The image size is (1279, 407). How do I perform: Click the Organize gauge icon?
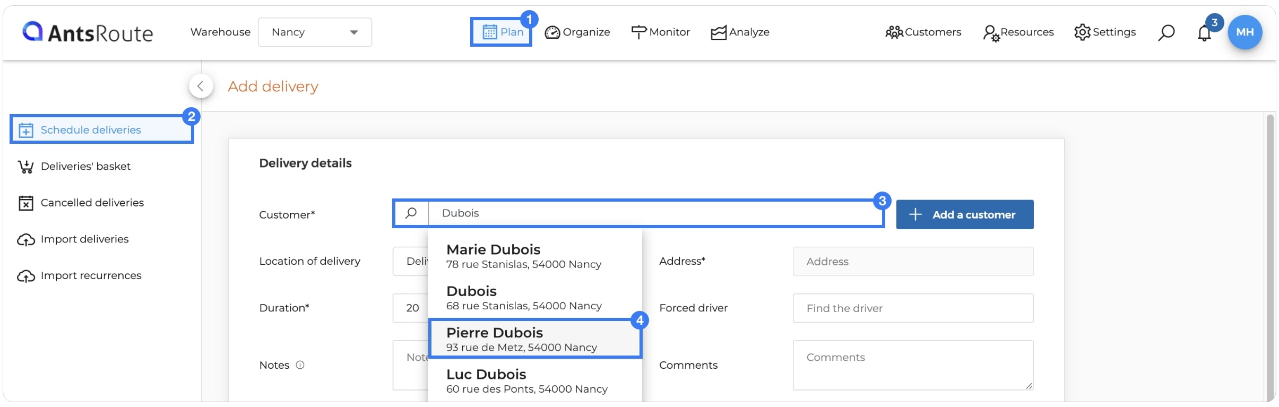point(552,32)
